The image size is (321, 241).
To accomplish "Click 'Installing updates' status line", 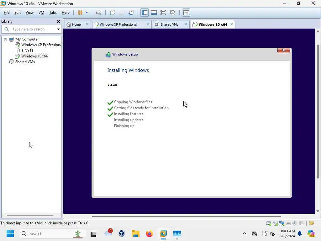I will 129,120.
